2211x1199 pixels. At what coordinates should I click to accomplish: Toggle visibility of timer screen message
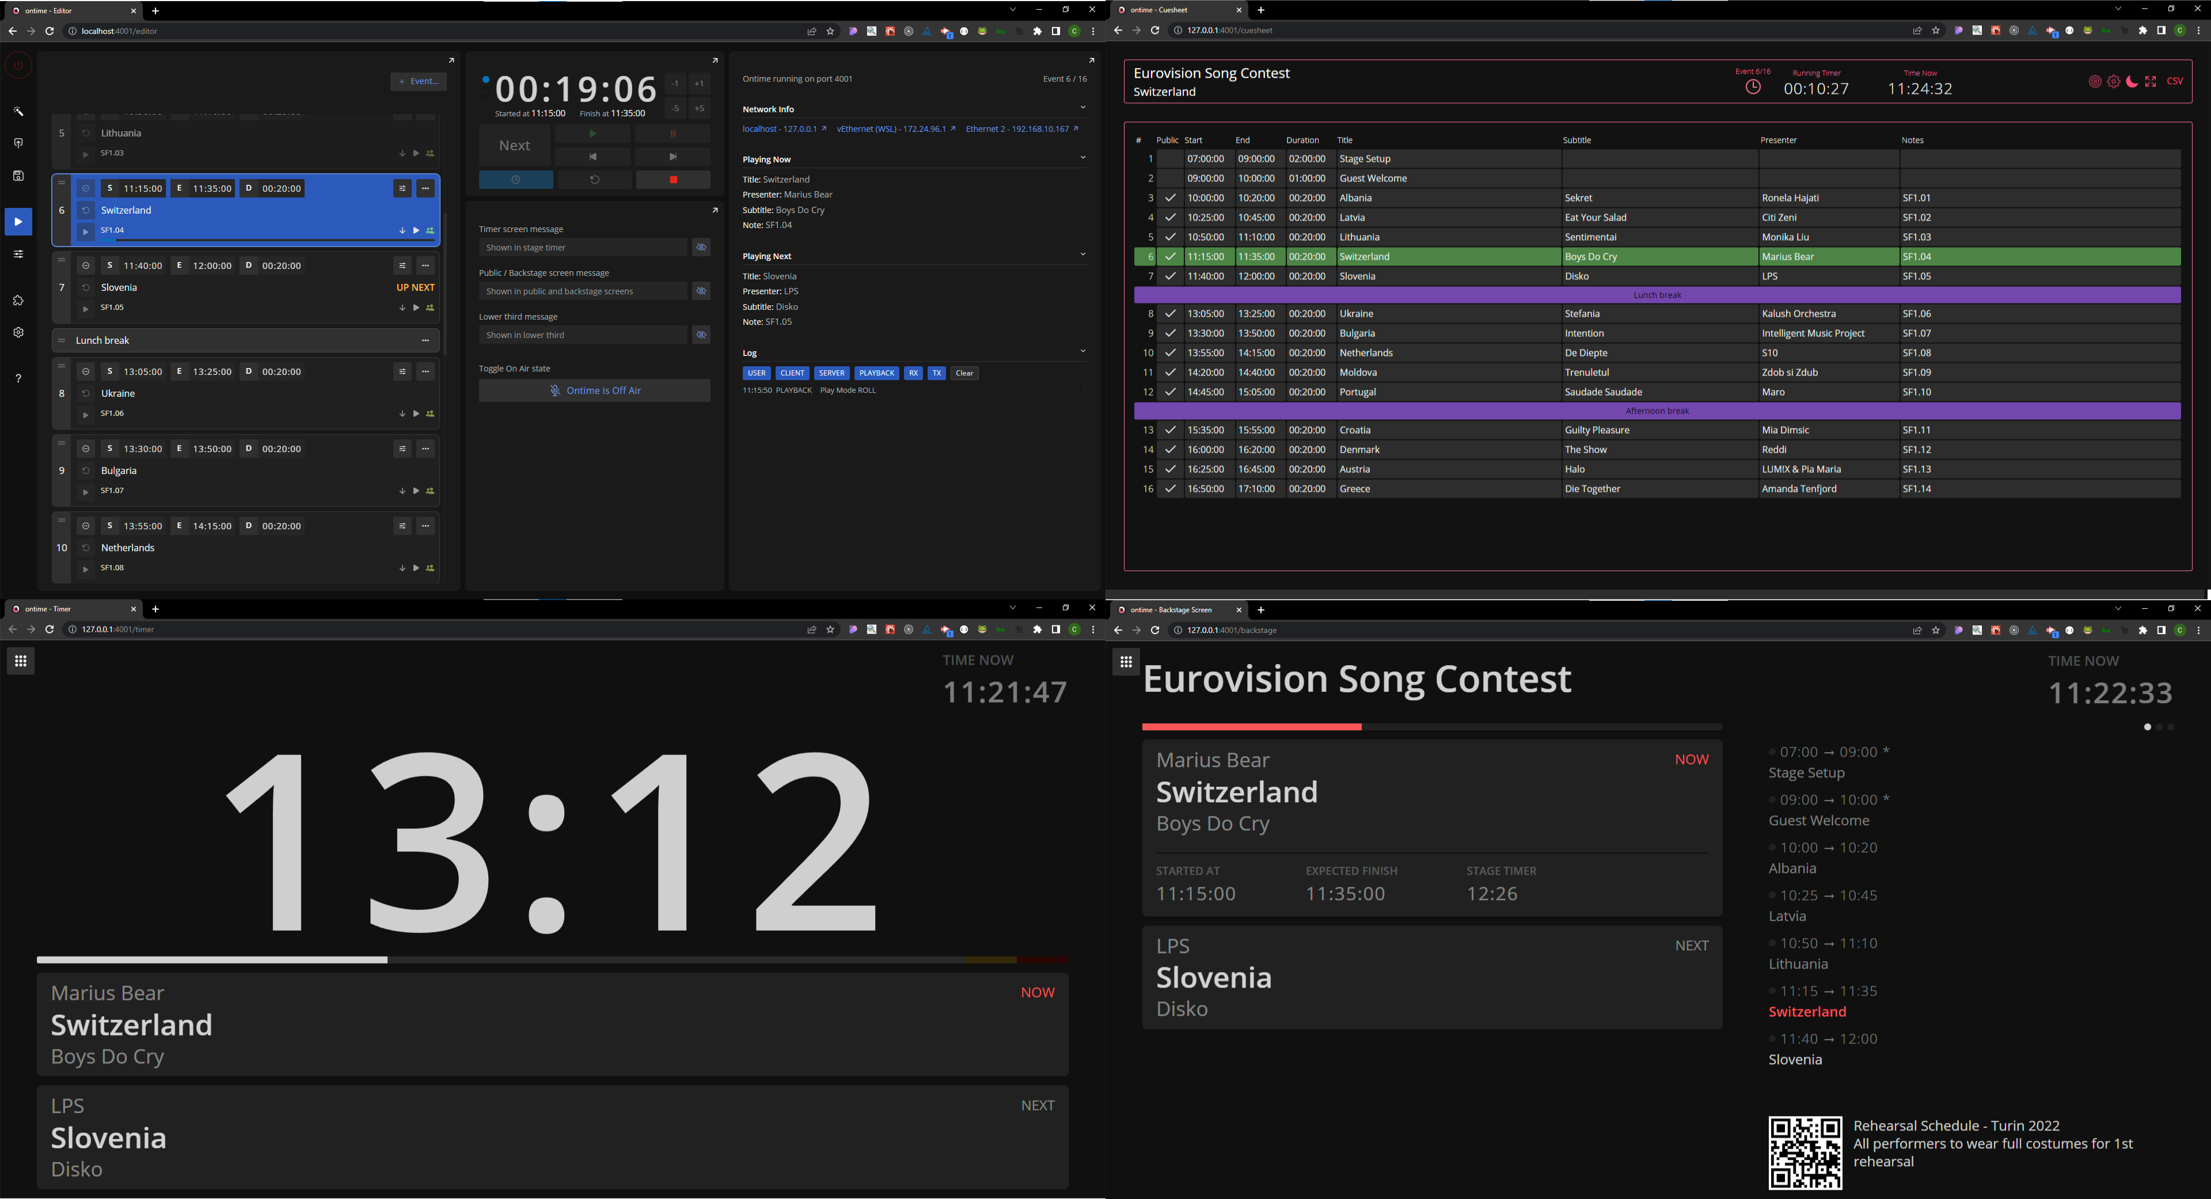701,247
